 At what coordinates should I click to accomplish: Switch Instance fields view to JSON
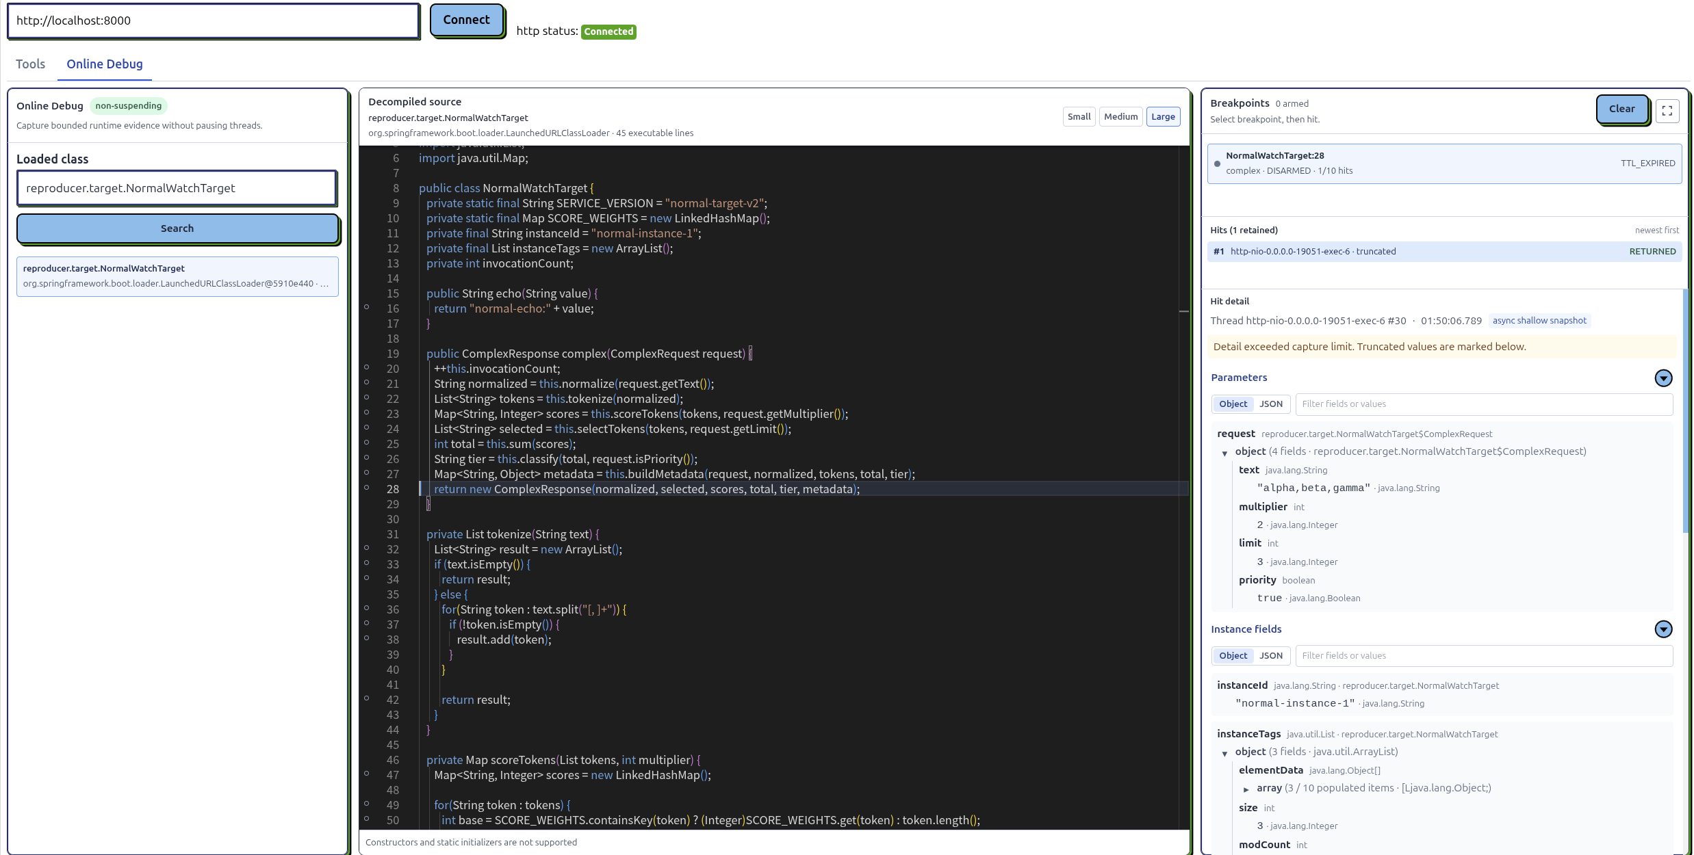(x=1271, y=656)
